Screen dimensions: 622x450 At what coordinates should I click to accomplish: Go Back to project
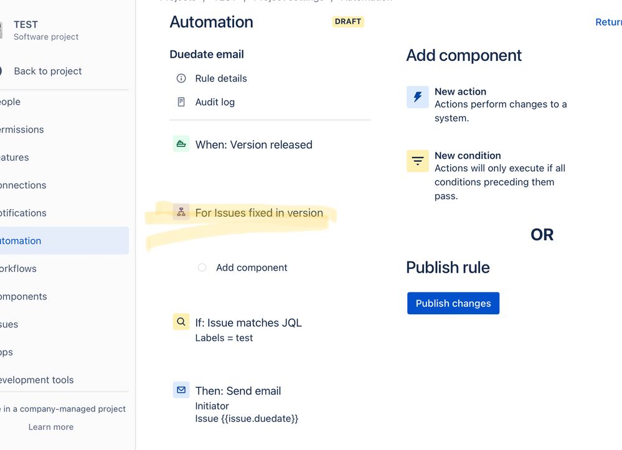(47, 71)
